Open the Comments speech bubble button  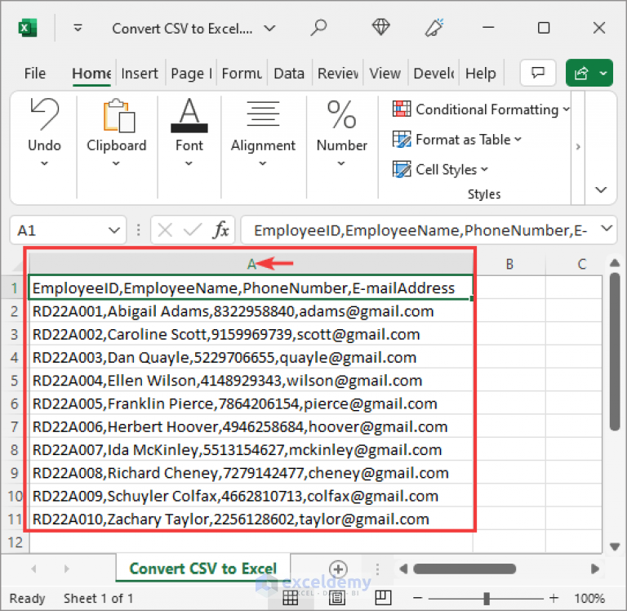[538, 73]
